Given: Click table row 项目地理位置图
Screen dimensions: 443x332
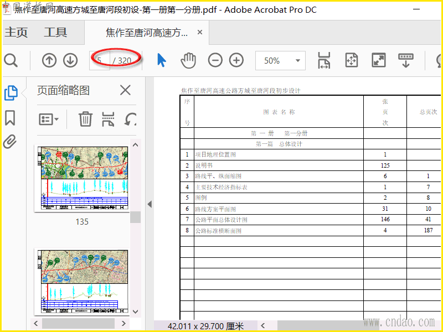Looking at the screenshot, I should pos(310,155).
